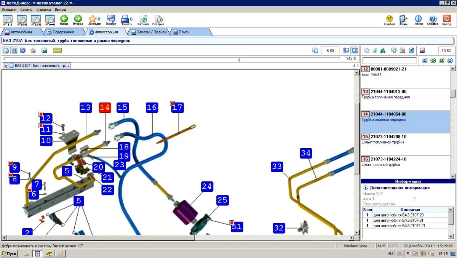This screenshot has width=457, height=258.
Task: Toggle the grid hotspots view button
Action: [14, 50]
